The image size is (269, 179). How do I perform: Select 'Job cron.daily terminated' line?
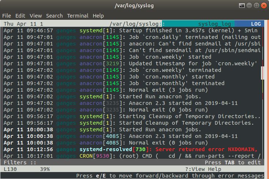[132, 37]
